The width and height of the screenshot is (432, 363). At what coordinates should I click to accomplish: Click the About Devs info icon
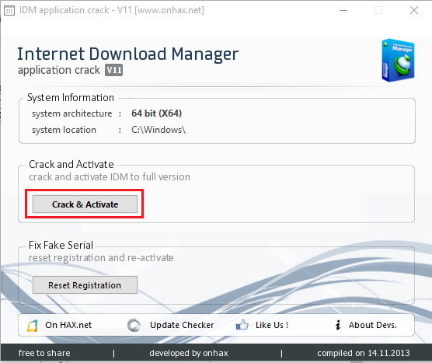338,325
